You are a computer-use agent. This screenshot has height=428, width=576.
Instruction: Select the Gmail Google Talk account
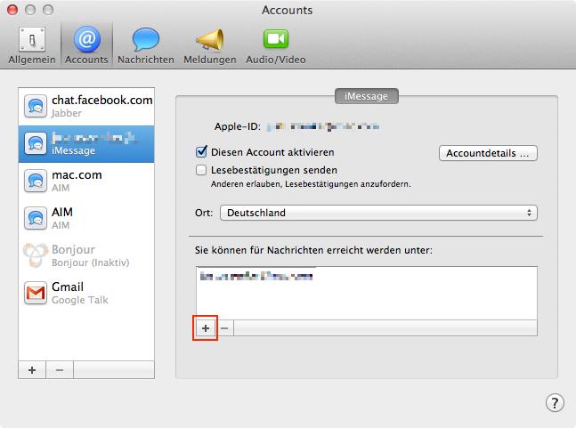(86, 293)
